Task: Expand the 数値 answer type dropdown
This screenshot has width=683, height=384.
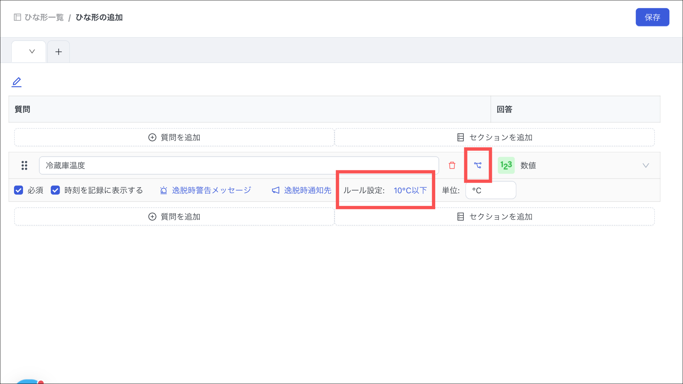Action: pos(645,165)
